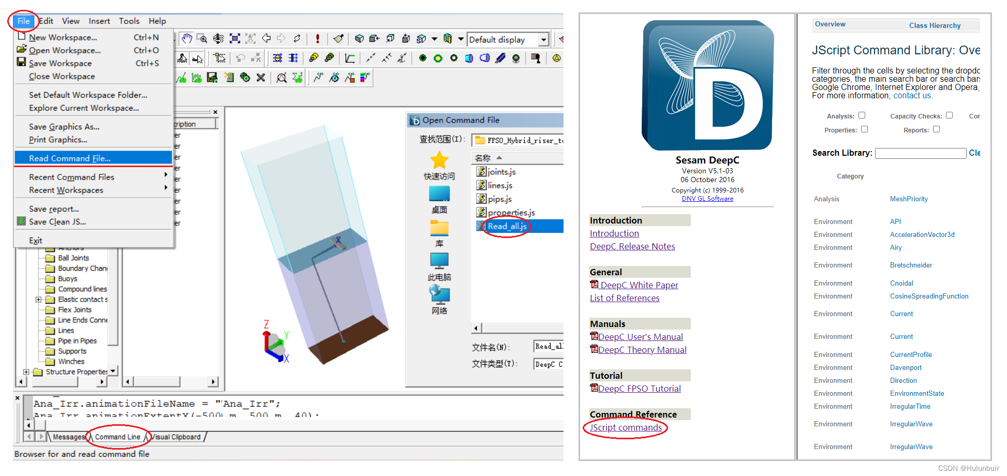Open the DeepC FPSO Tutorial link
The image size is (1007, 476).
point(639,388)
